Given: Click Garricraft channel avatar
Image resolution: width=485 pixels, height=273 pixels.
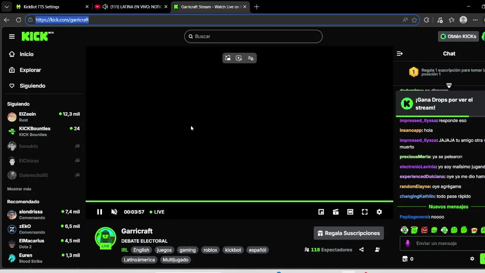Looking at the screenshot, I should tap(105, 238).
